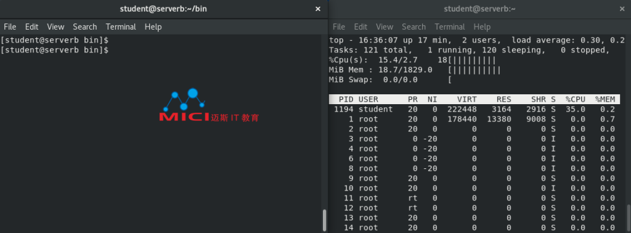Open Edit menu in the right top terminal
Viewport: 631px width, 233px height.
pos(360,27)
